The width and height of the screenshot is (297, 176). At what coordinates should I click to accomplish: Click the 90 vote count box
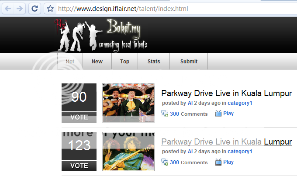tap(79, 97)
